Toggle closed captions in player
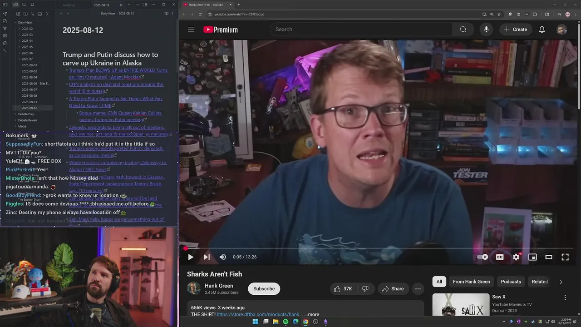581x327 pixels. point(500,257)
